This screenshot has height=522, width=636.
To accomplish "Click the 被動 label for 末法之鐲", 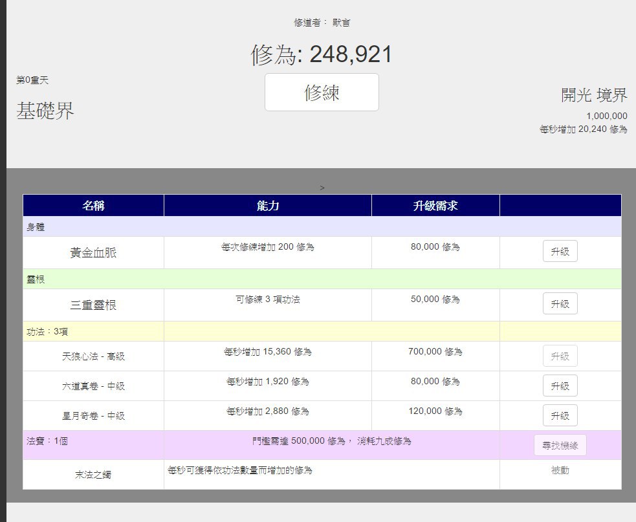I will 560,471.
